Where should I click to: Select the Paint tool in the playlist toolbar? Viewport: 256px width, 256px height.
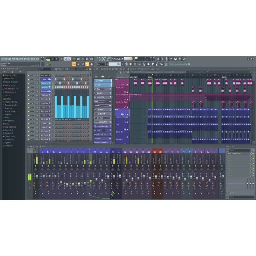104,69
